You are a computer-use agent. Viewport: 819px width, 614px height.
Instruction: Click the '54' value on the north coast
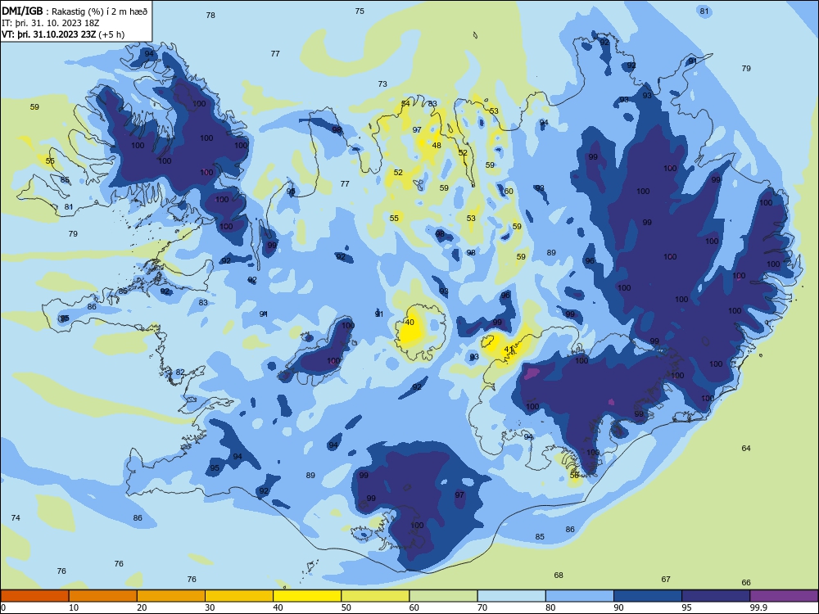click(405, 103)
